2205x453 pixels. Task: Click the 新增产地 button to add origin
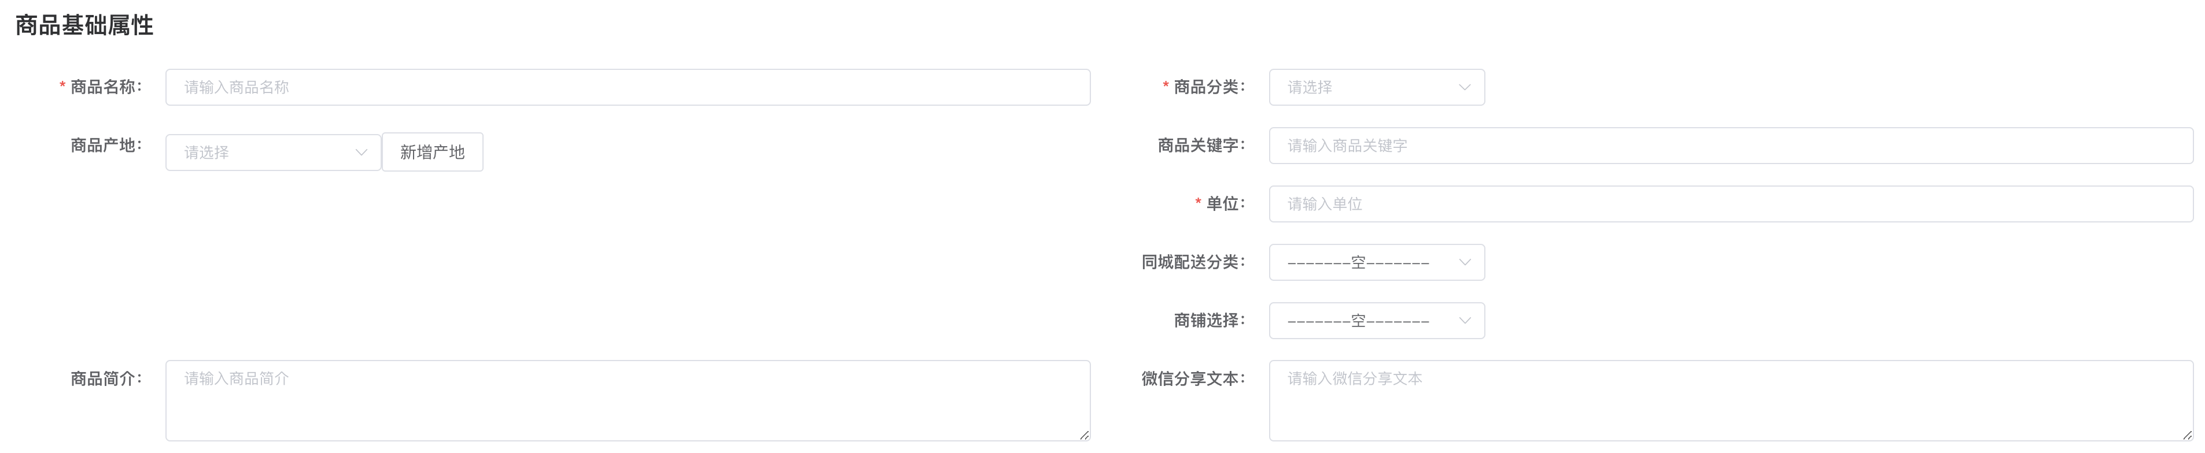point(432,151)
